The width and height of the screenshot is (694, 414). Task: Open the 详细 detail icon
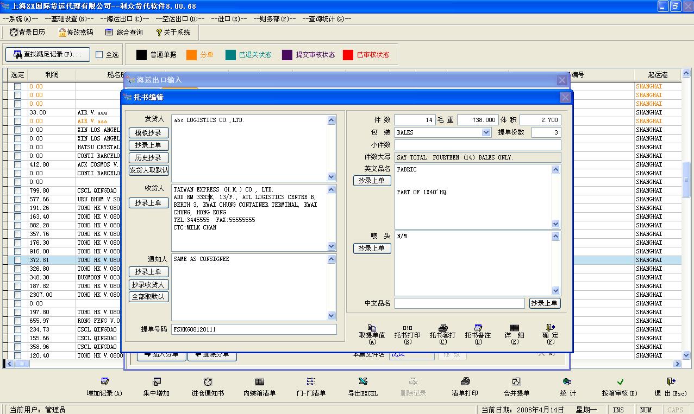(x=514, y=328)
